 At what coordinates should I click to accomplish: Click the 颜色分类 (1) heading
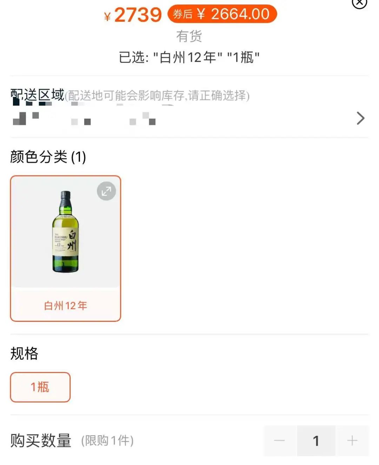(48, 157)
